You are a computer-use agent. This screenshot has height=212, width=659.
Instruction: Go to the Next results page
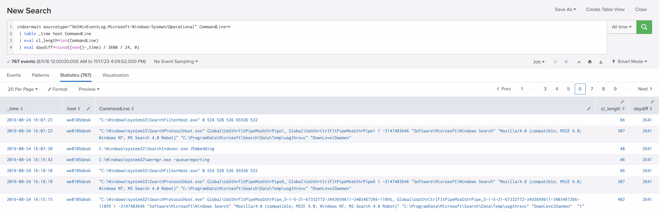pos(645,89)
